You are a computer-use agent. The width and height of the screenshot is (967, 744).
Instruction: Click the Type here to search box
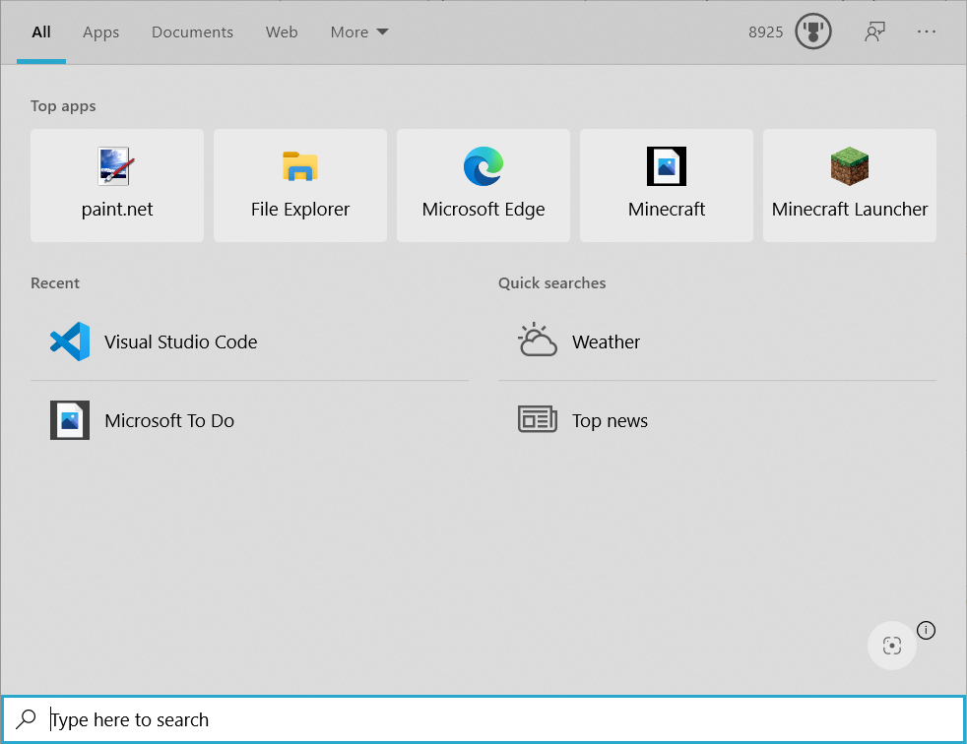click(x=483, y=719)
